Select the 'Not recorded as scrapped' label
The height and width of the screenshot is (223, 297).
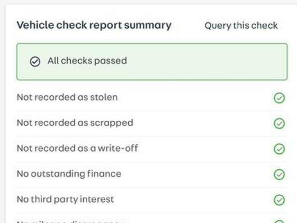coord(75,123)
